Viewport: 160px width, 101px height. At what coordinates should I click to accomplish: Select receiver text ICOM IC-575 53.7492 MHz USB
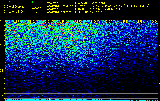coord(102,9)
